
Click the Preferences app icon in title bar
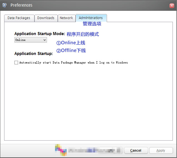4,5
